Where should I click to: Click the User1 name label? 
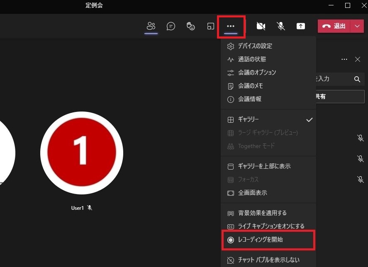(78, 208)
